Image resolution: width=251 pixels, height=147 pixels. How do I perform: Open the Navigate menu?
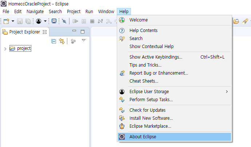tap(35, 12)
